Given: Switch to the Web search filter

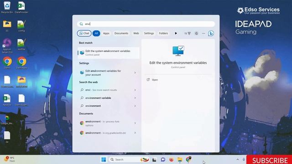Looking at the screenshot, I should tap(136, 33).
